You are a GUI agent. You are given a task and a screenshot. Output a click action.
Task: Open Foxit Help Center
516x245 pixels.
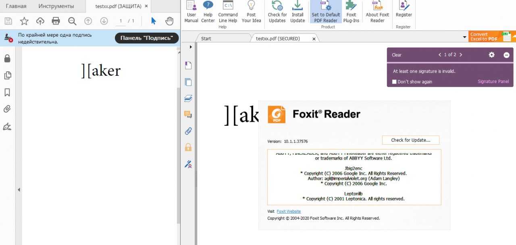point(208,12)
